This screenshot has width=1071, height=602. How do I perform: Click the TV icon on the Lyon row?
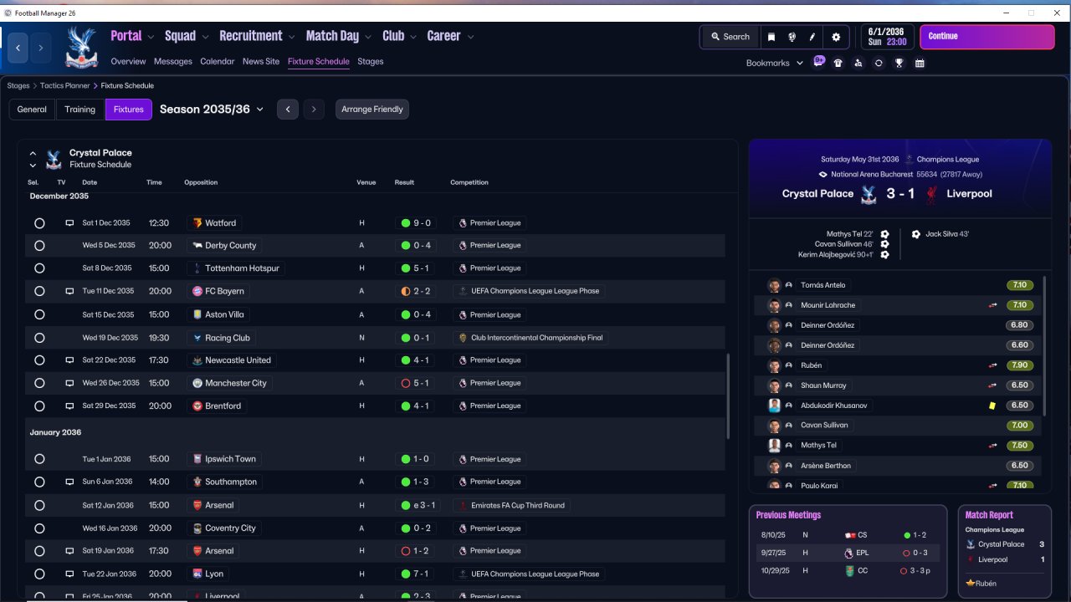[x=69, y=574]
